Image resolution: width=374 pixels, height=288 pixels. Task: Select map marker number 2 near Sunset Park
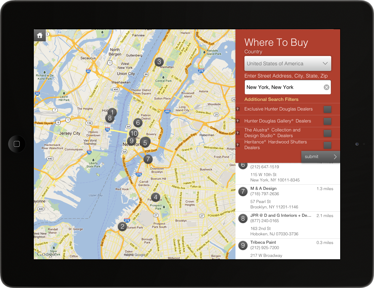pyautogui.click(x=122, y=227)
